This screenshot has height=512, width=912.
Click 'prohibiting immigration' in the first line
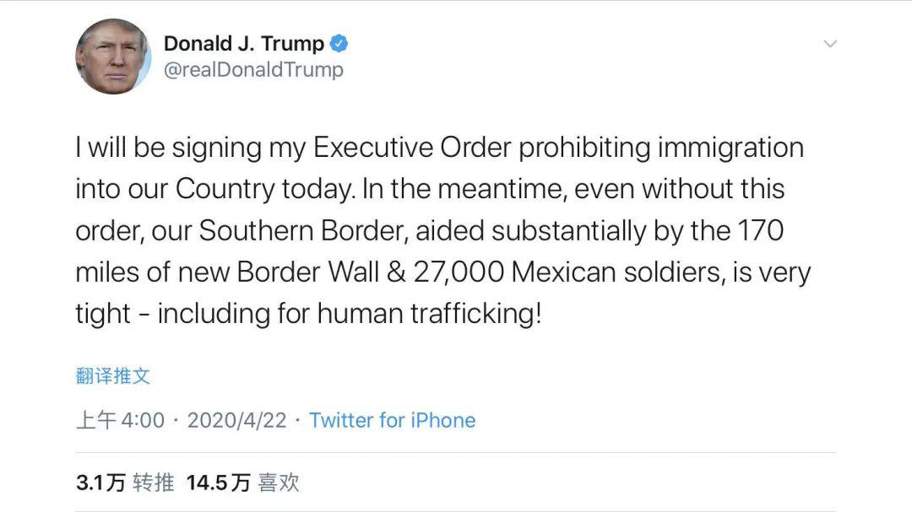click(x=661, y=148)
